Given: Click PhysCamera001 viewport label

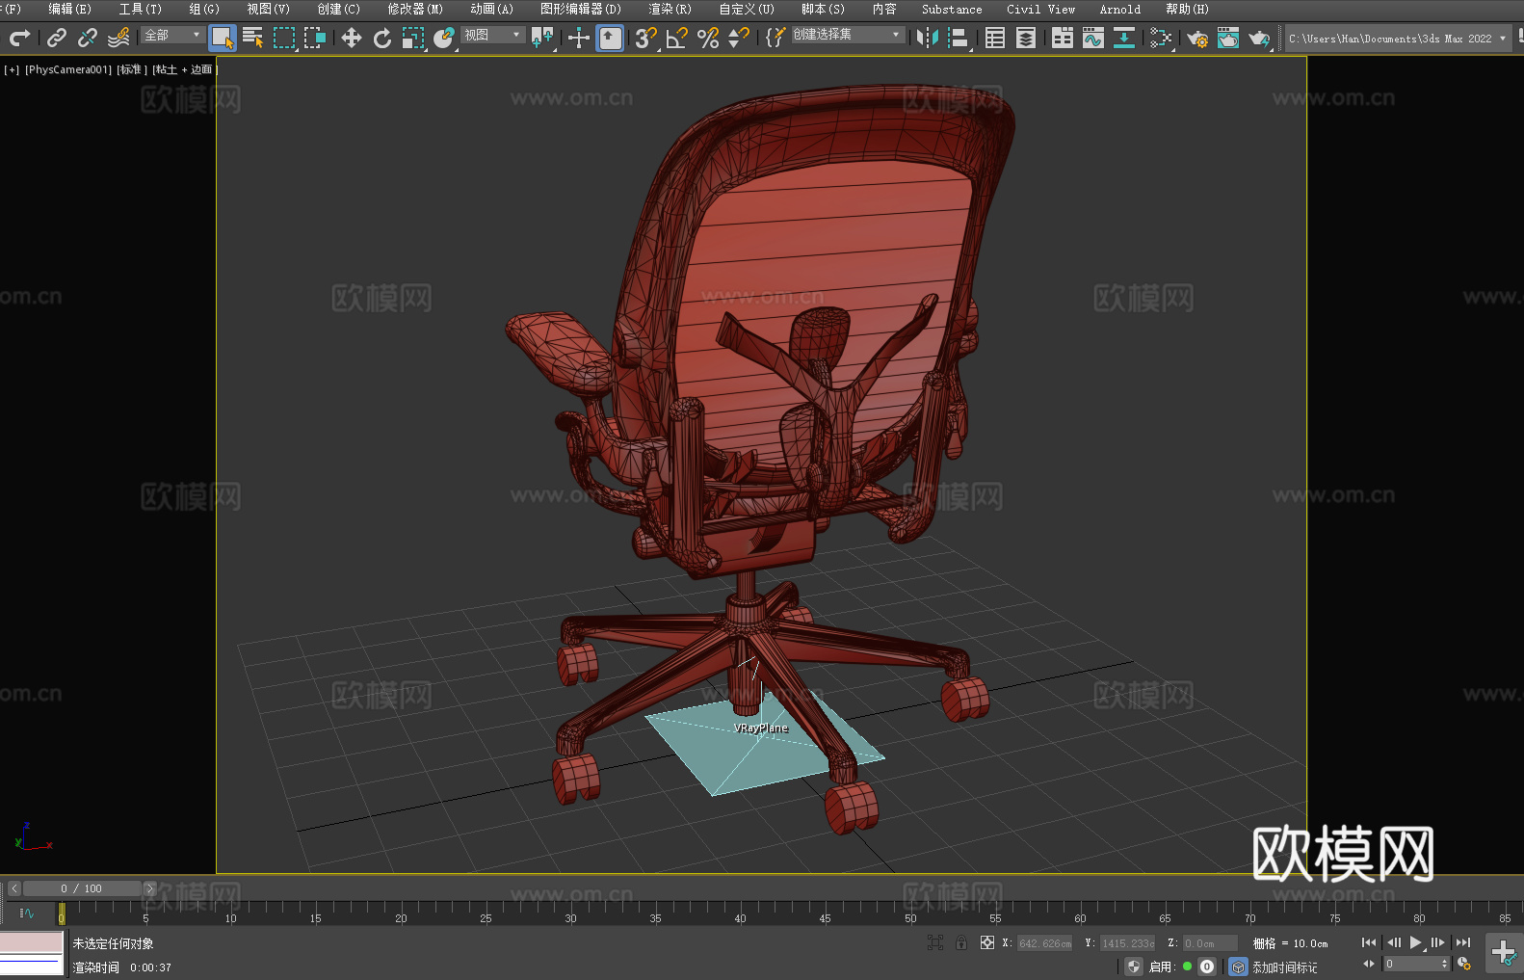Looking at the screenshot, I should 68,70.
